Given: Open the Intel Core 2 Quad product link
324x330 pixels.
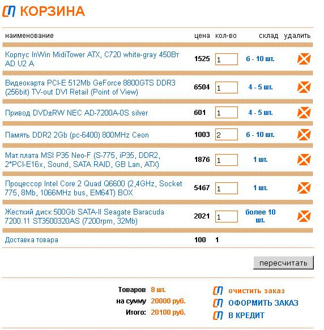Looking at the screenshot, I should click(x=93, y=188).
